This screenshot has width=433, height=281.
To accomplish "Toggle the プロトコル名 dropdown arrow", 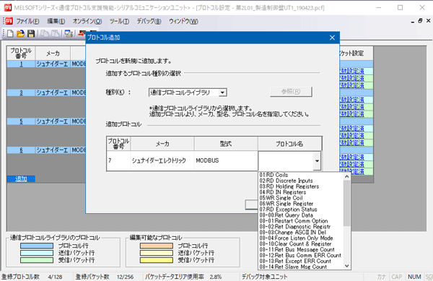I will point(317,161).
